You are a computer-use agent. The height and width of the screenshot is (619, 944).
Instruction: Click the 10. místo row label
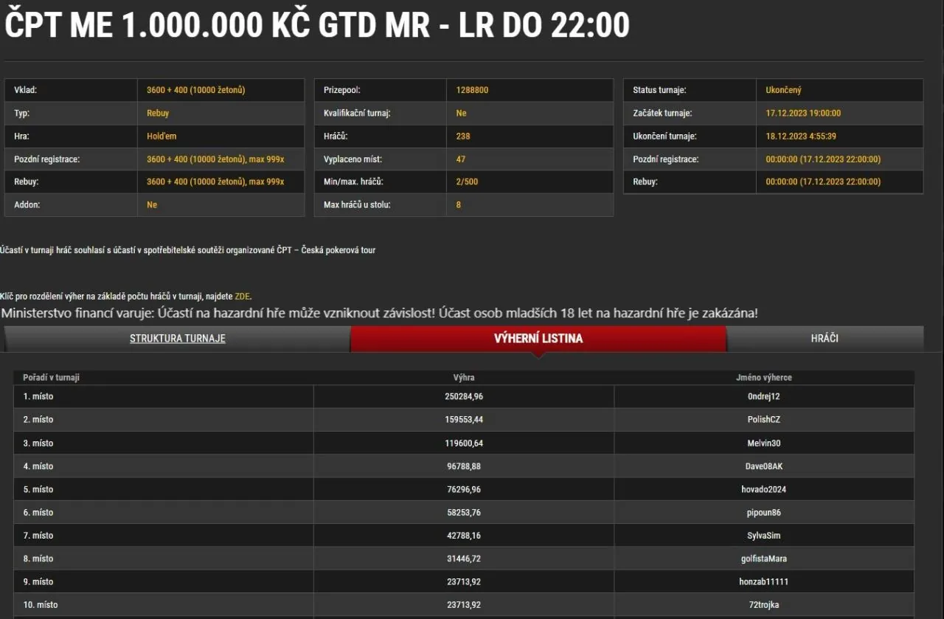click(x=40, y=605)
